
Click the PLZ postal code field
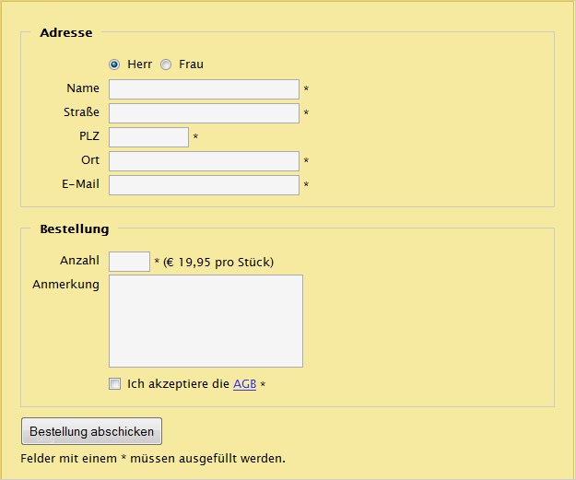tap(148, 137)
